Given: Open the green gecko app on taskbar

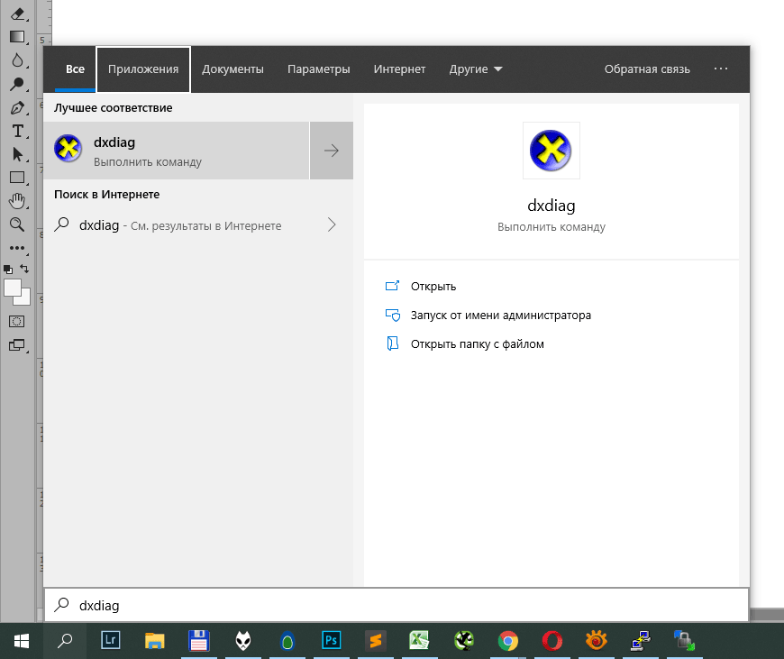Looking at the screenshot, I should coord(464,641).
